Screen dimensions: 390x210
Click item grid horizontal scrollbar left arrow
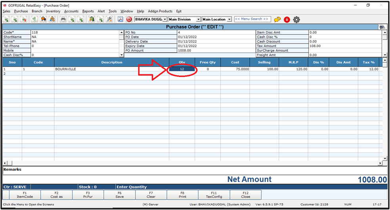click(5, 163)
